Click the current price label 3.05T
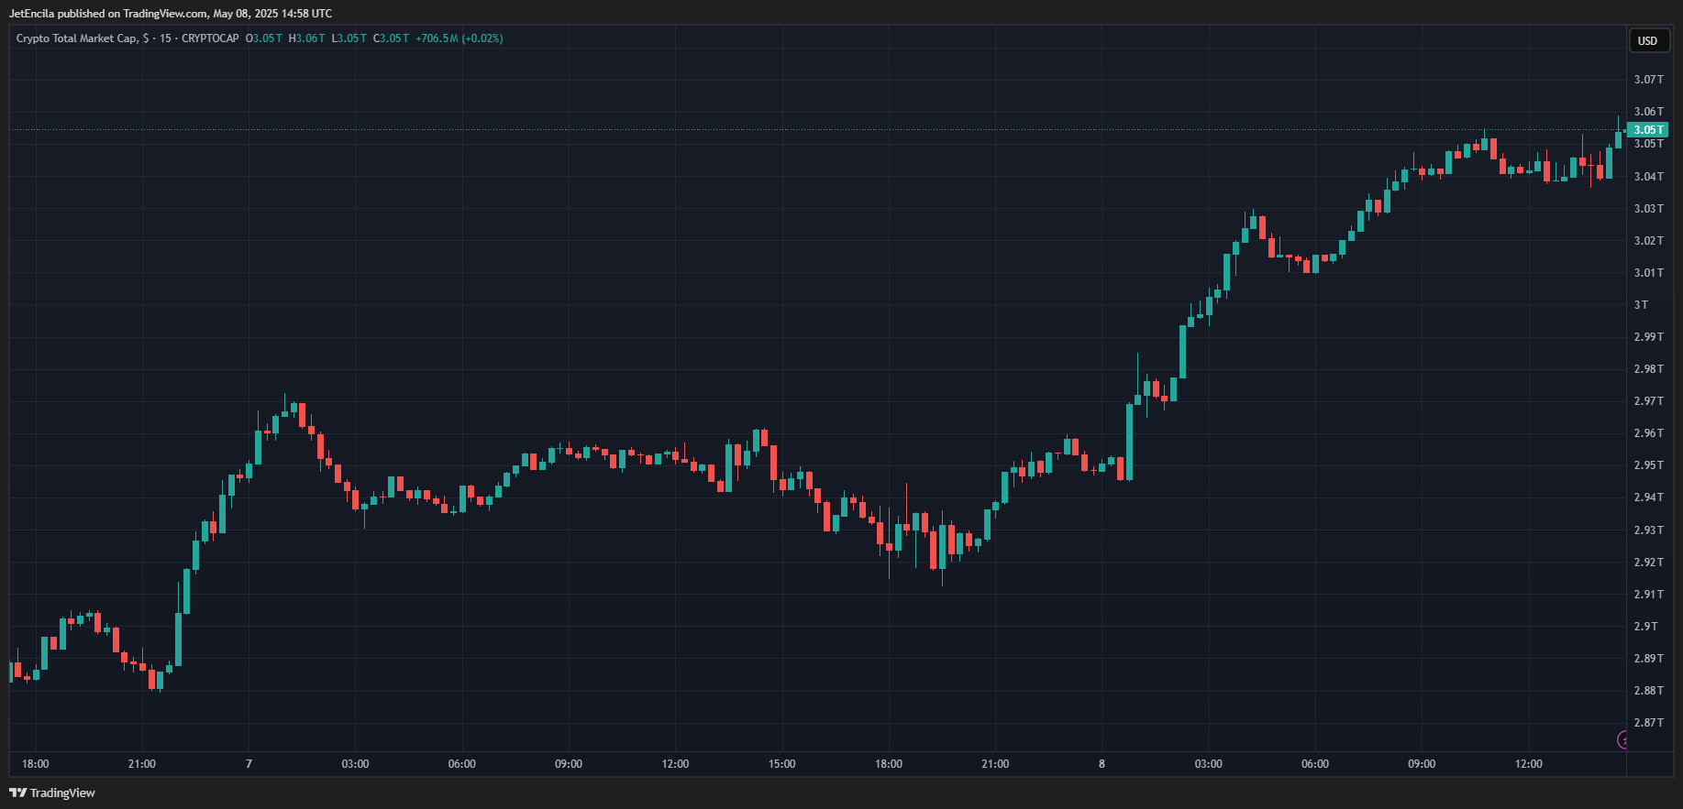1683x809 pixels. (1647, 130)
